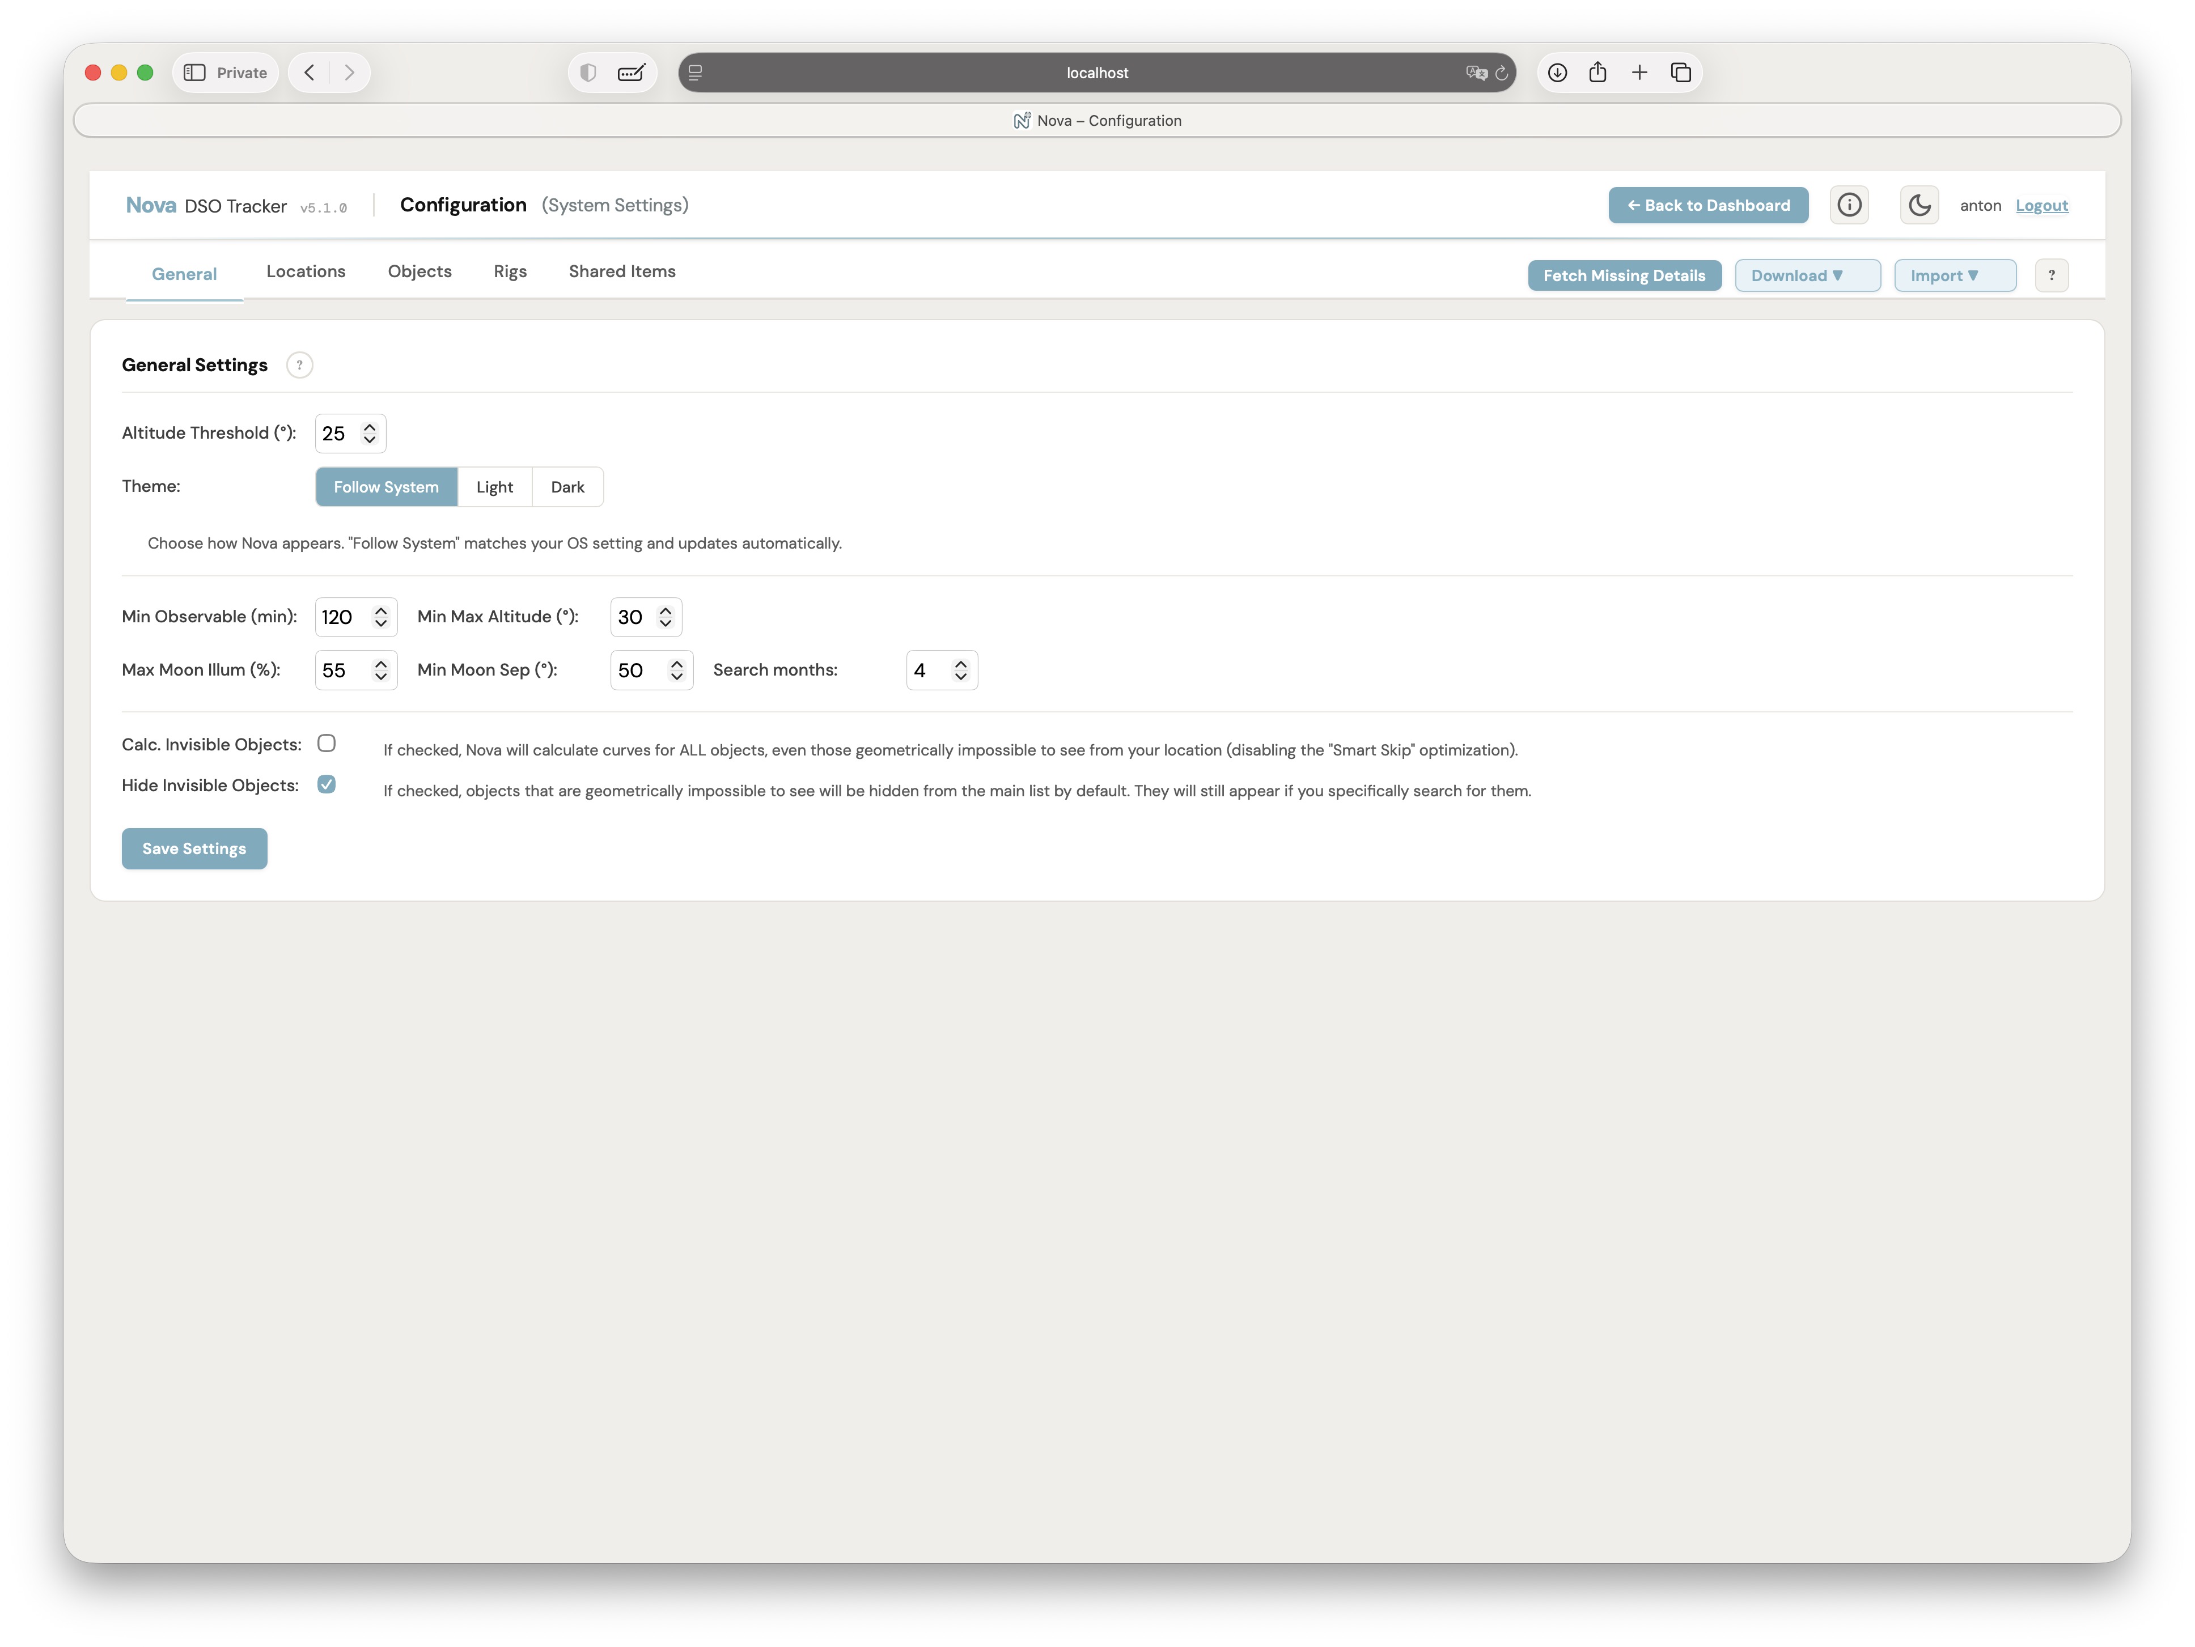Select the Dark theme option

567,487
